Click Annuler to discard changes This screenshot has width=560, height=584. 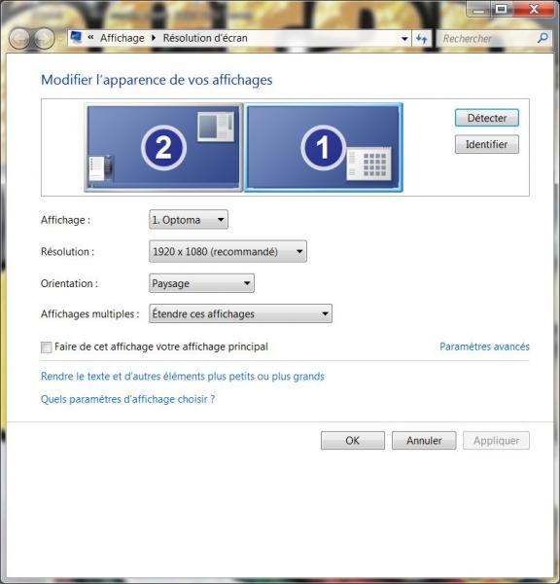coord(424,441)
